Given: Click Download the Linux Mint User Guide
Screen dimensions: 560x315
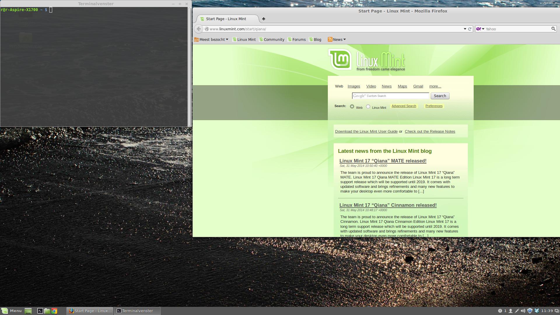Looking at the screenshot, I should [x=366, y=132].
